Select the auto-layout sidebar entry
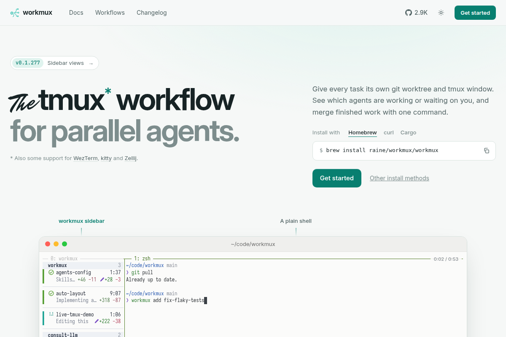This screenshot has width=506, height=337. point(83,297)
